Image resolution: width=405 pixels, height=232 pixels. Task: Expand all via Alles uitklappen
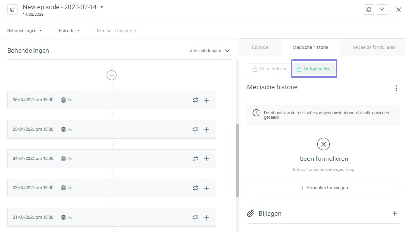click(210, 51)
